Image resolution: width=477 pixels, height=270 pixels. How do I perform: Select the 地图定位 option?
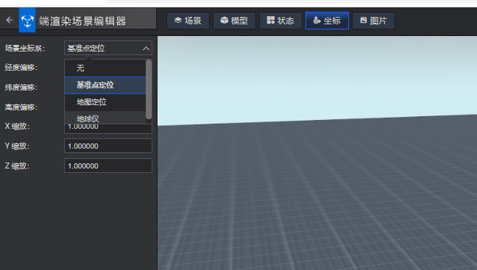(105, 102)
